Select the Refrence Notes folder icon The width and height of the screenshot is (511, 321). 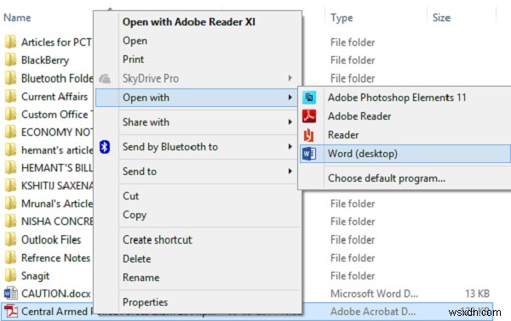pyautogui.click(x=10, y=257)
